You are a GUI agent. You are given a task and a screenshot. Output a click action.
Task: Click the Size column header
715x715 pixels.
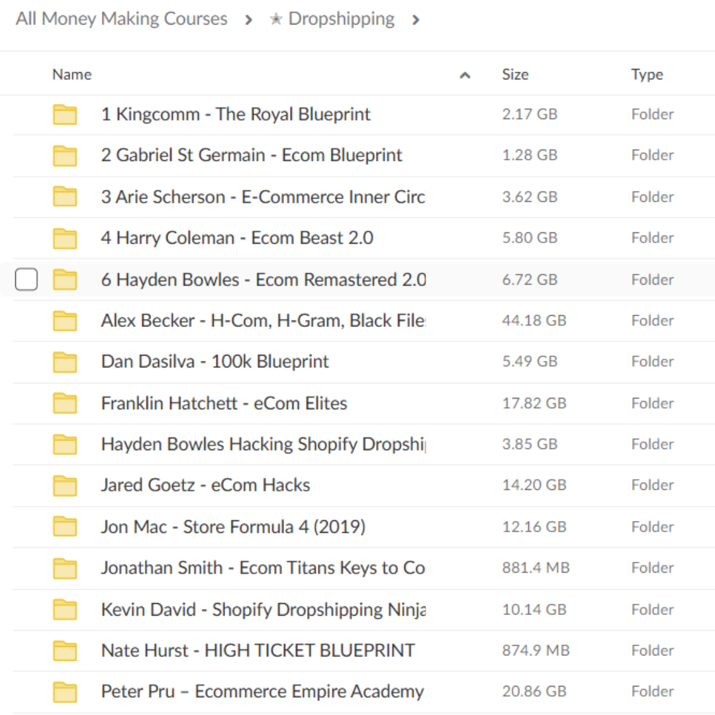(x=515, y=74)
